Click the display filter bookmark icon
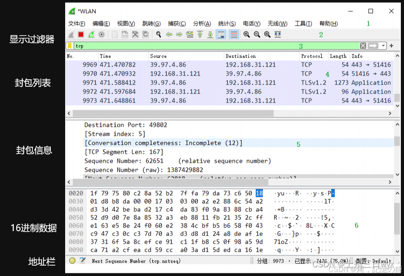Screen dimensions: 404x276 click(70, 46)
